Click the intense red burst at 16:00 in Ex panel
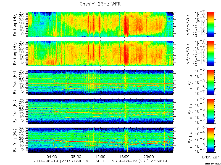Viewport: 221px width, 165px height. [x=126, y=25]
